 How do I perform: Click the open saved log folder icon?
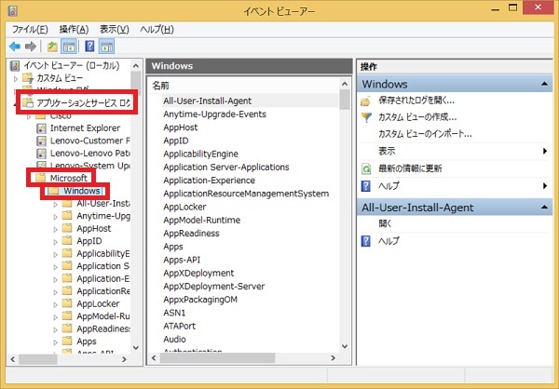click(366, 101)
